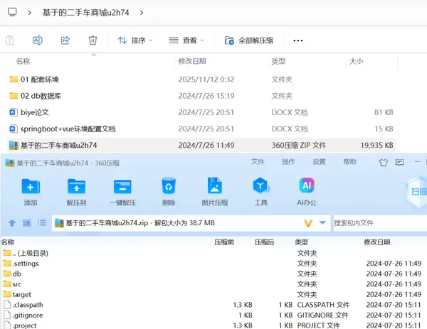Click the 搜索包内文件 search field
This screenshot has width=427, height=329.
[x=377, y=223]
